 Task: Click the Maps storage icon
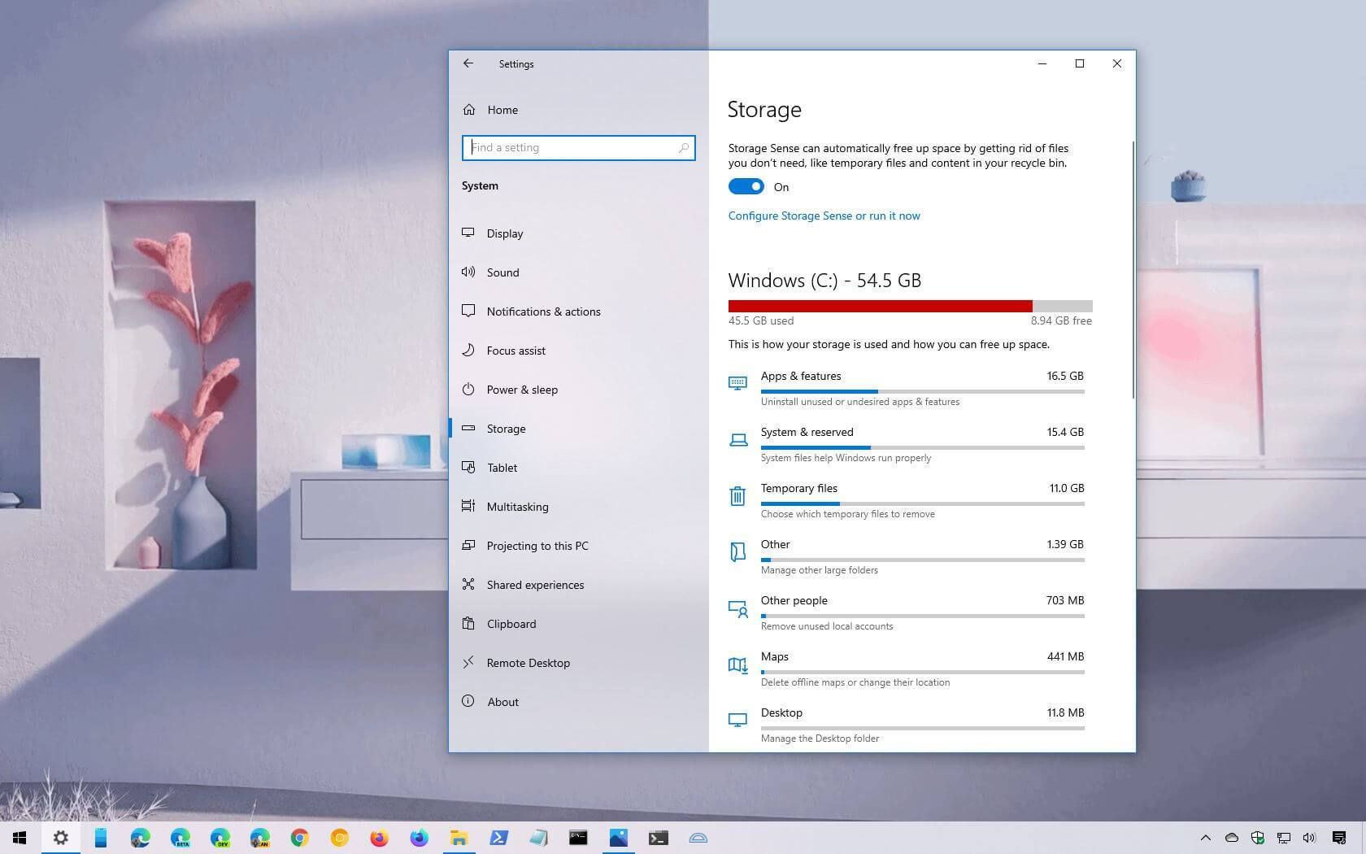[737, 665]
